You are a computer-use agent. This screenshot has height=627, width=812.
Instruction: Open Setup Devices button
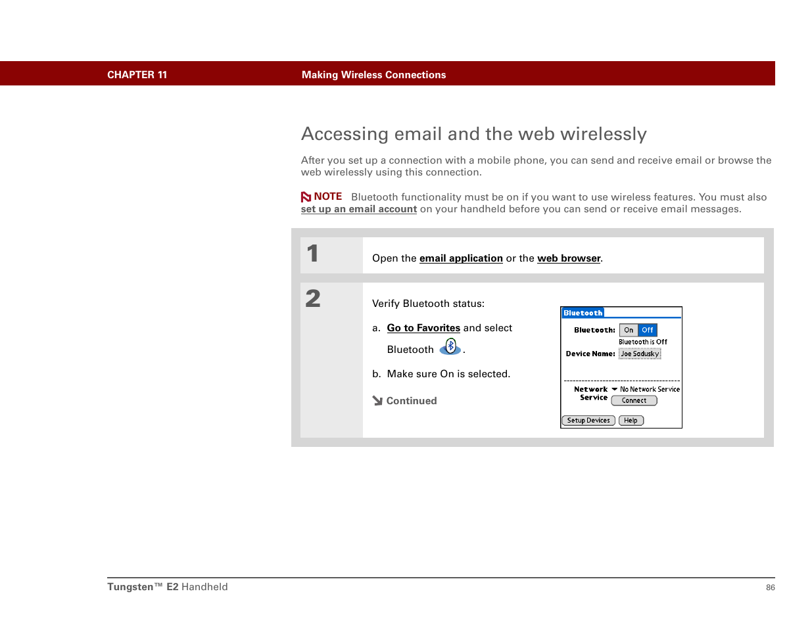(x=588, y=420)
